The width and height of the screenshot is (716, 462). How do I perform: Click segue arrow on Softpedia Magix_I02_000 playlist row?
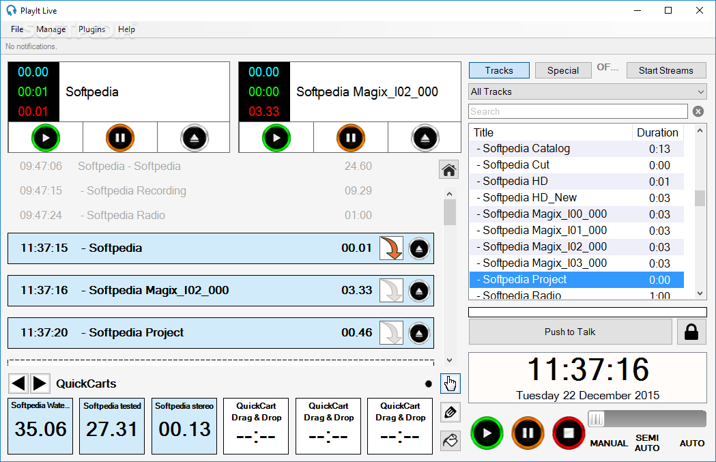pyautogui.click(x=391, y=290)
